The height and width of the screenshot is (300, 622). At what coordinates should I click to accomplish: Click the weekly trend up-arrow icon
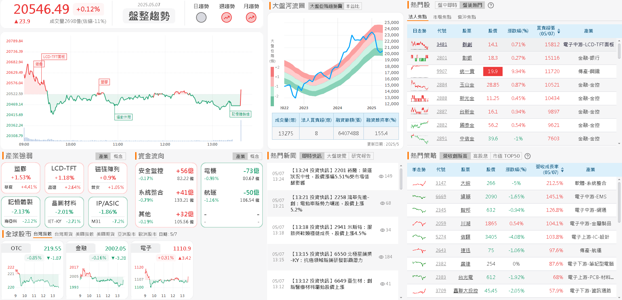tap(226, 17)
